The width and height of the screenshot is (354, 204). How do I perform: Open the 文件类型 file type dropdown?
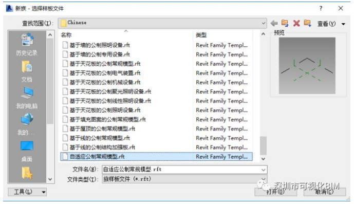(184, 179)
